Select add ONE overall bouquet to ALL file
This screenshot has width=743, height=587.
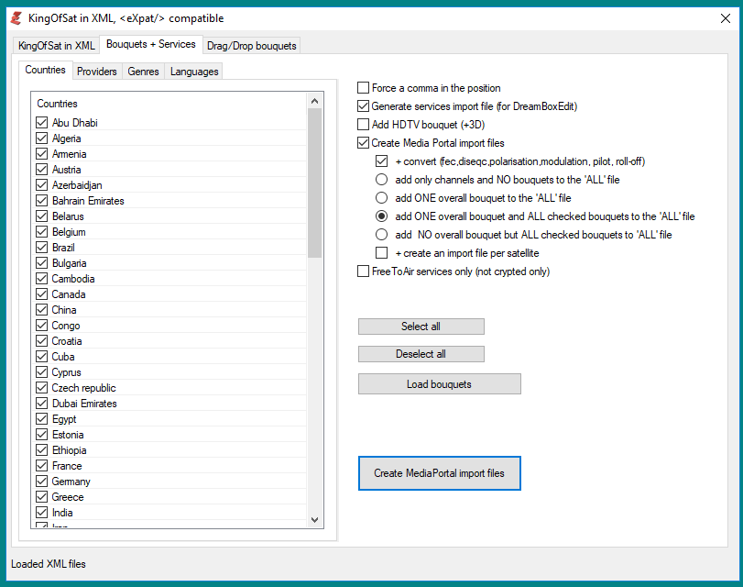point(381,198)
